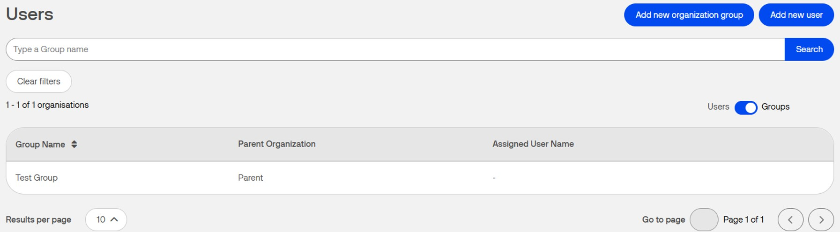Open the Results per page dropdown
840x232 pixels.
pos(106,219)
